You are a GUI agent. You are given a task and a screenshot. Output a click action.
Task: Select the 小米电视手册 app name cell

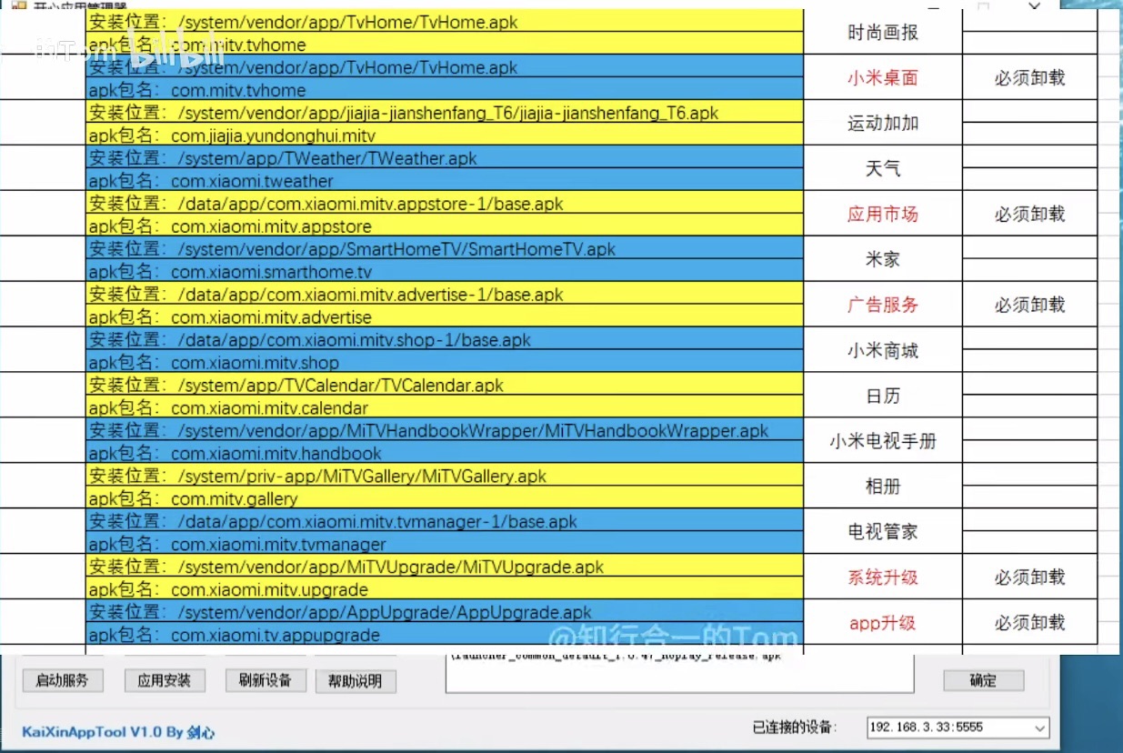point(883,441)
